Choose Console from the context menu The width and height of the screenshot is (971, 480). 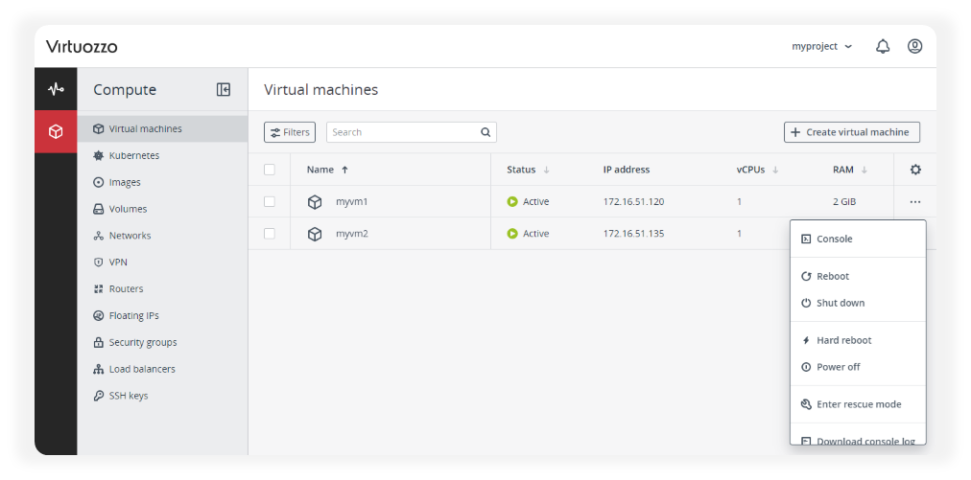[834, 239]
